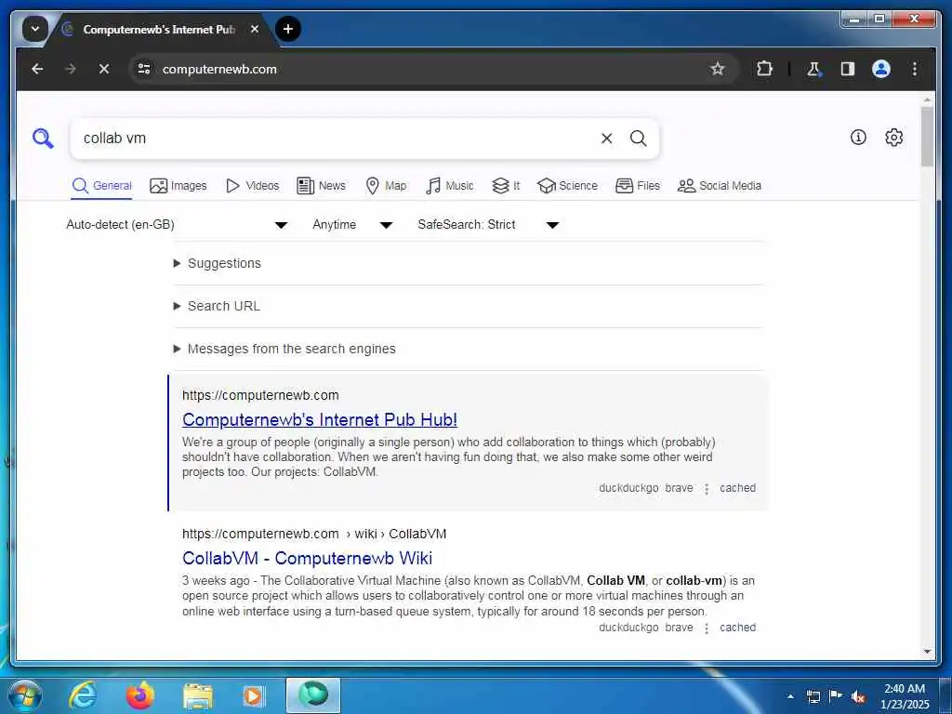Image resolution: width=952 pixels, height=714 pixels.
Task: Close the Computernewb's Internet Pub tab
Action: [x=255, y=29]
